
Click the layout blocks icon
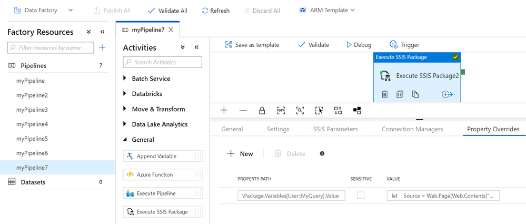[x=357, y=110]
